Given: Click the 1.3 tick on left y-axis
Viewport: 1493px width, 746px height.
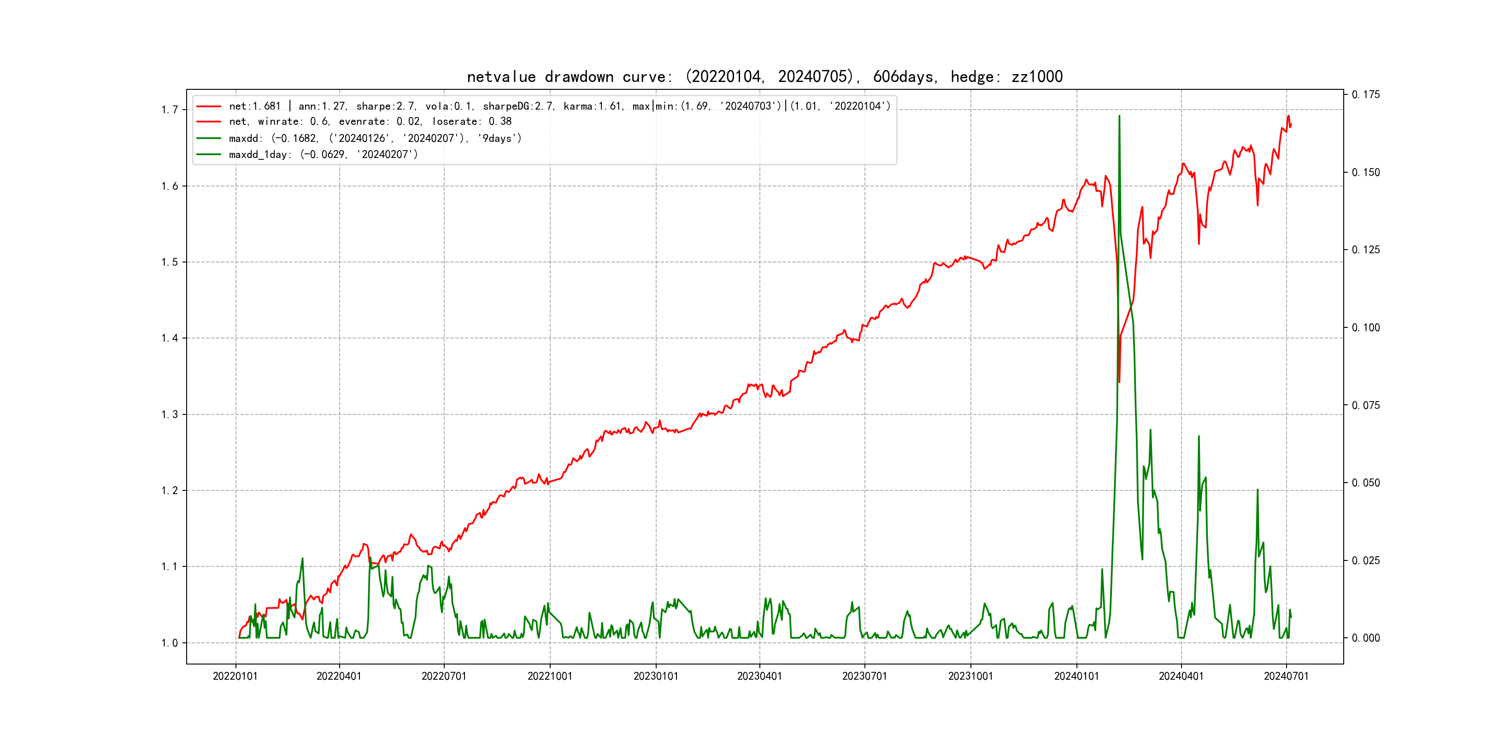Looking at the screenshot, I should click(170, 415).
